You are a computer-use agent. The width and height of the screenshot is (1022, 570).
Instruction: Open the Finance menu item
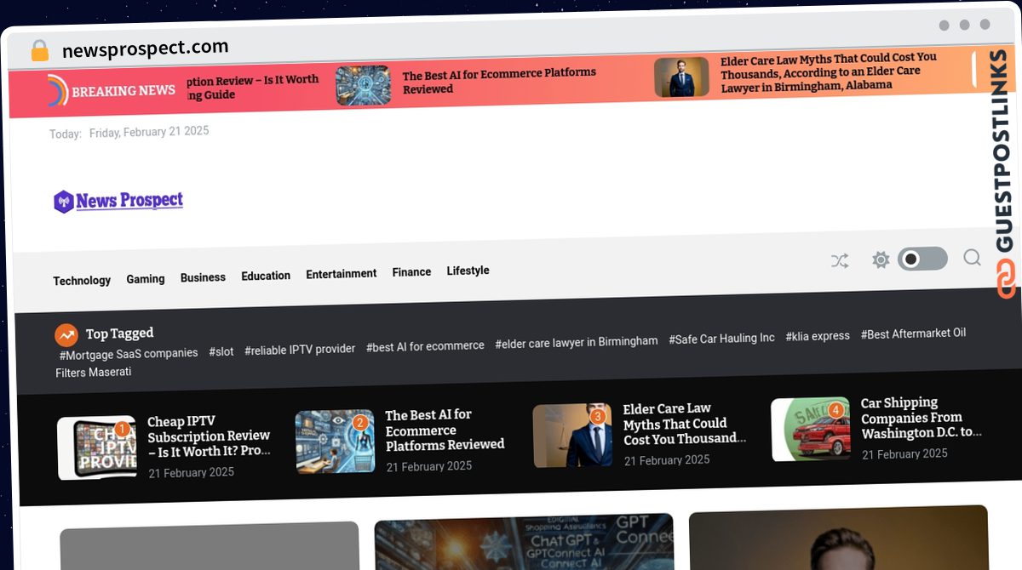[411, 272]
